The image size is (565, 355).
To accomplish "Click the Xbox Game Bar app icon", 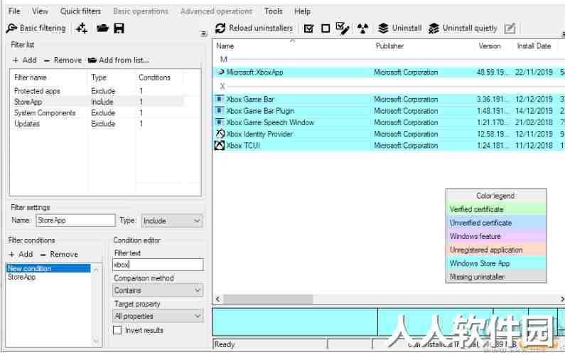I will [x=220, y=99].
